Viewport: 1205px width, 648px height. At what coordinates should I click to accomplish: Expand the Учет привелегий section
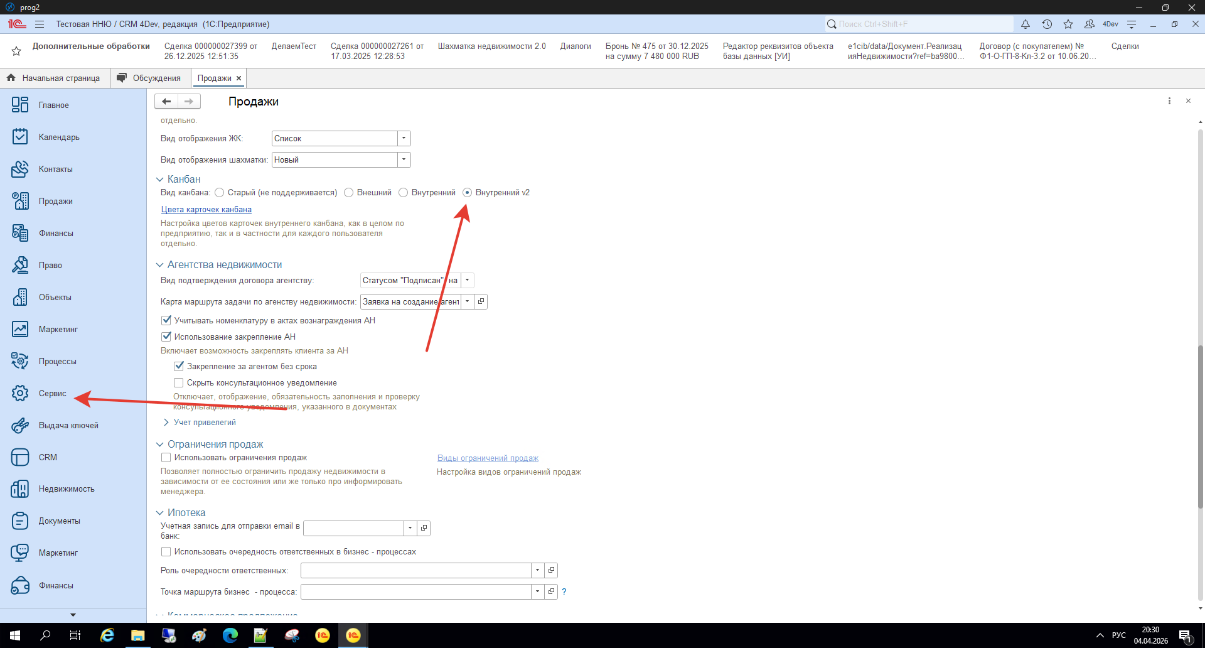click(166, 423)
